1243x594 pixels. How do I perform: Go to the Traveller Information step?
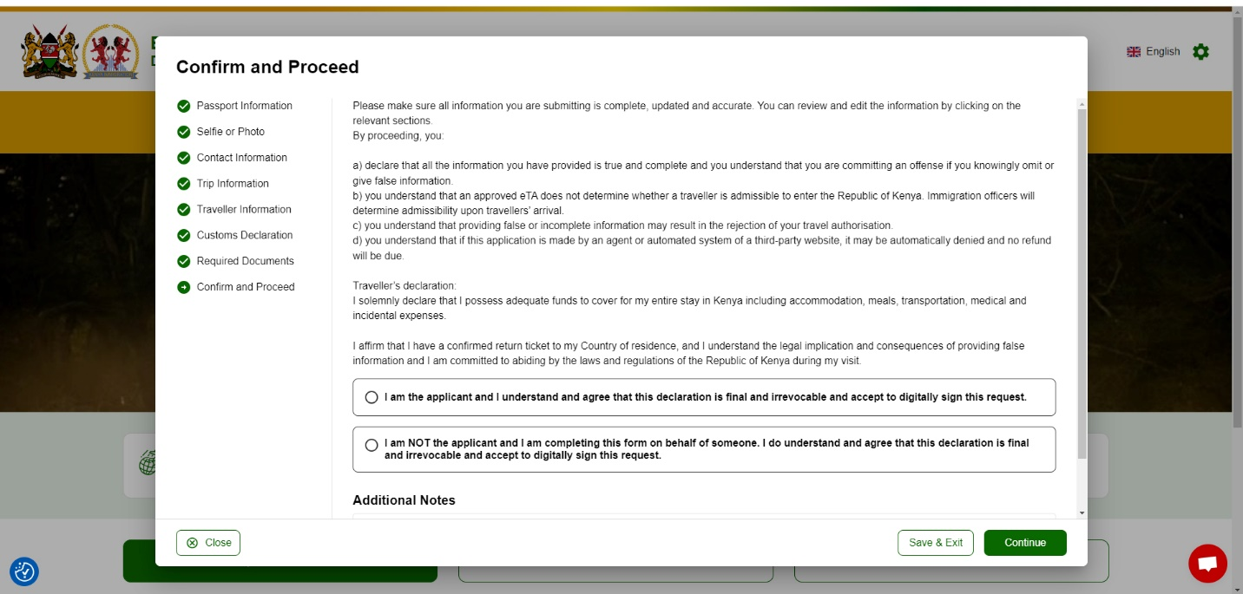click(x=244, y=209)
